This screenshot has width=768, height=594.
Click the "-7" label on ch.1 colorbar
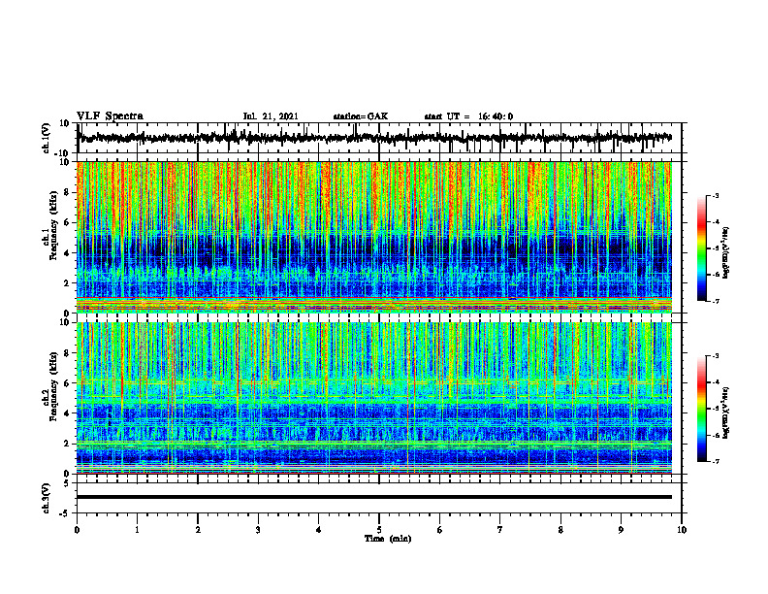pos(716,301)
